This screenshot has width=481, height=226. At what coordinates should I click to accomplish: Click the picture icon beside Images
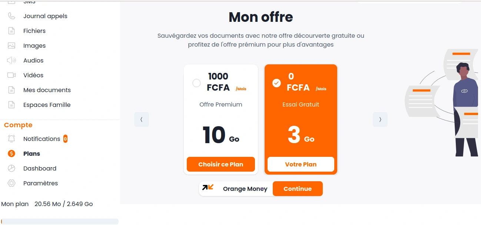(x=11, y=46)
